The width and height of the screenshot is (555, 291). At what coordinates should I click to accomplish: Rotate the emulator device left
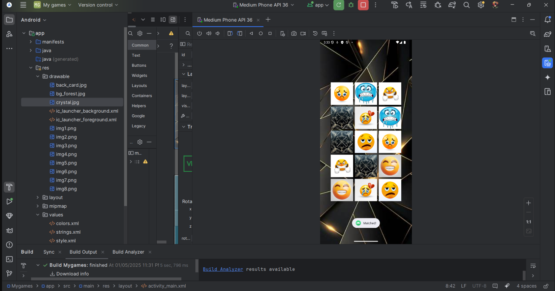click(230, 33)
